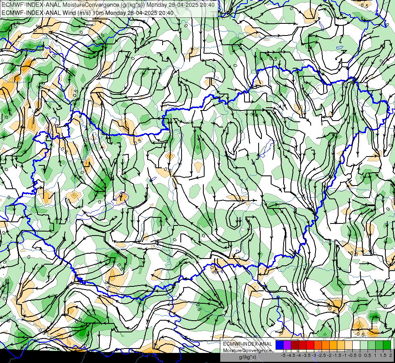Click the 2 tick label at legend end
This screenshot has height=363, width=395.
point(391,355)
